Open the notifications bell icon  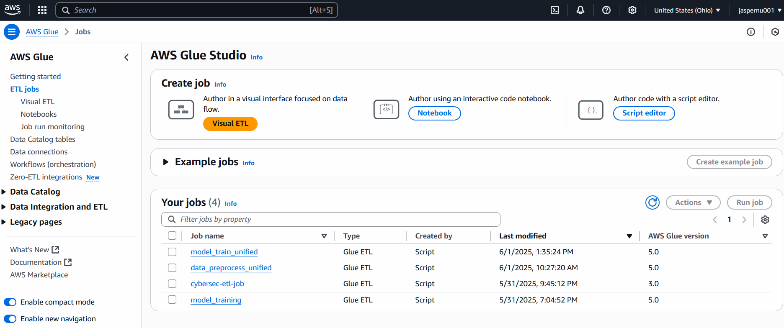[x=580, y=10]
